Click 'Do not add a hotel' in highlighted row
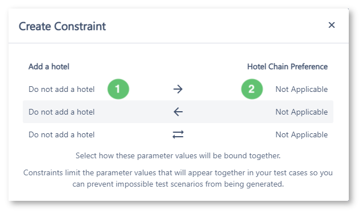Image resolution: width=363 pixels, height=215 pixels. point(61,112)
